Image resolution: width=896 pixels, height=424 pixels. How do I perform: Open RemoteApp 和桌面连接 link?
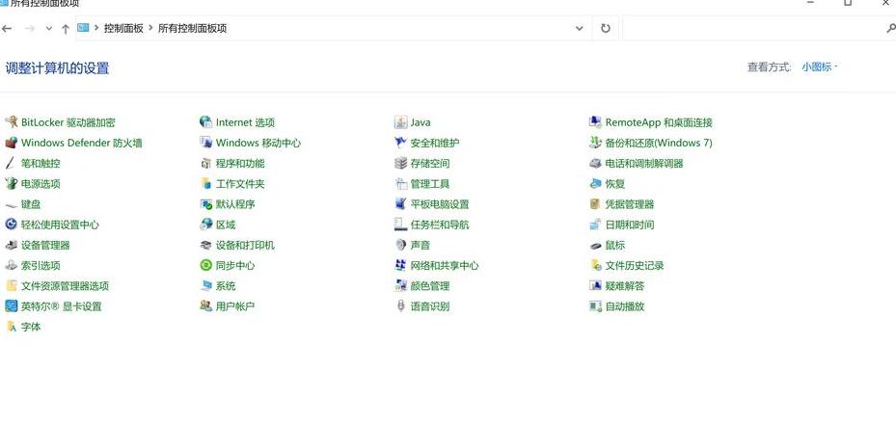pos(659,122)
